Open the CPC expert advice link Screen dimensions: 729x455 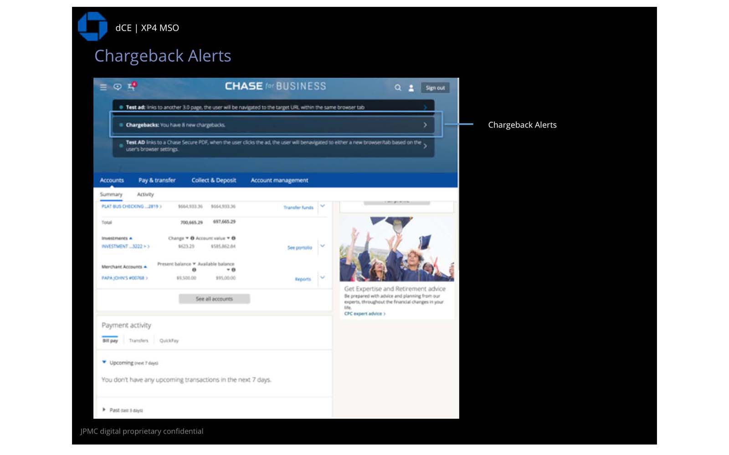point(364,314)
